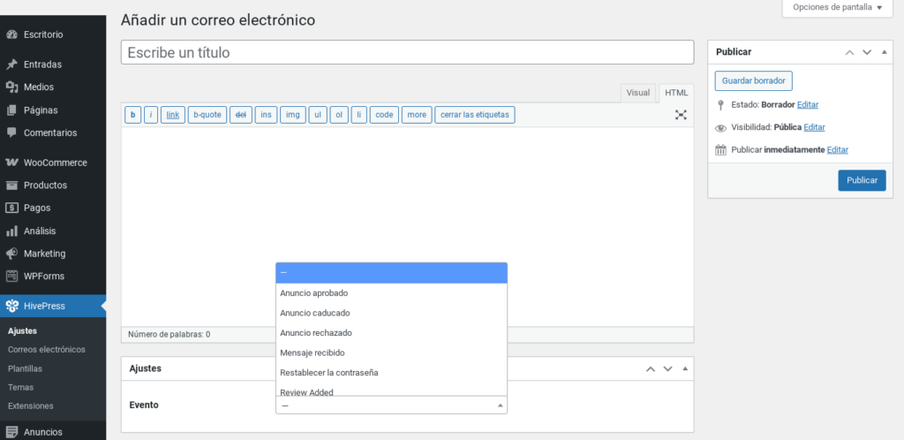Click Guardar borrador button

tap(754, 80)
